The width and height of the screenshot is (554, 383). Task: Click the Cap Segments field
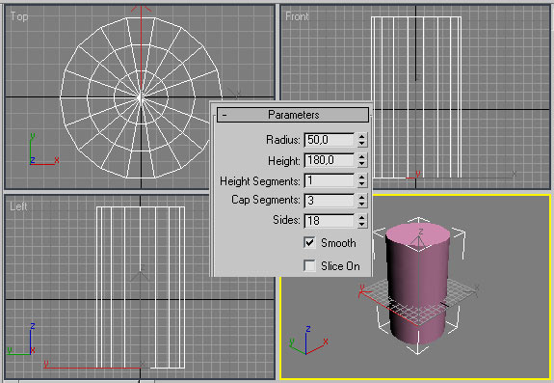(329, 201)
